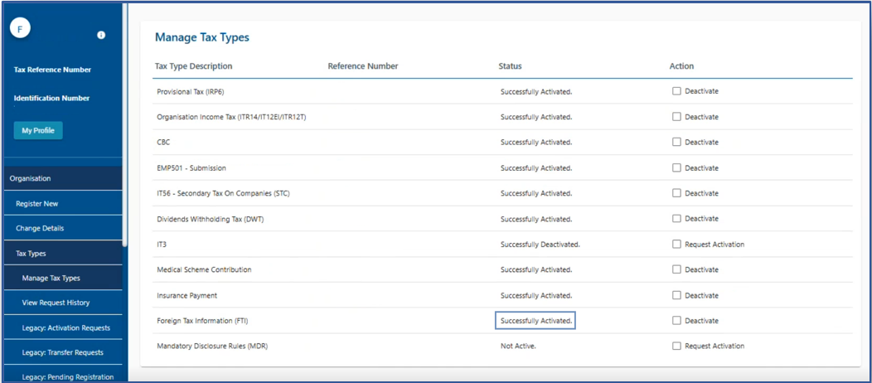Select Change Details menu item

[x=40, y=228]
